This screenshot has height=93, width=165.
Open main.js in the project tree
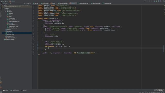10,17
